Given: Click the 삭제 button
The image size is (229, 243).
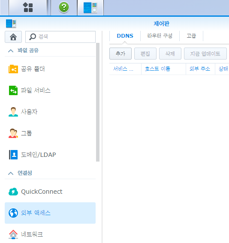Looking at the screenshot, I should pos(170,54).
